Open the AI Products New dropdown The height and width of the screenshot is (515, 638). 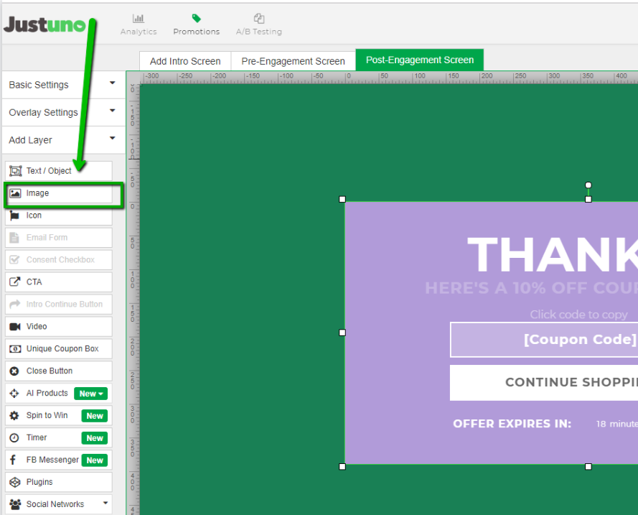[x=91, y=394]
